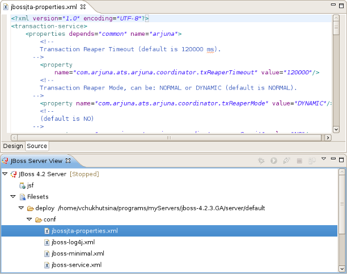The width and height of the screenshot is (347, 274).
Task: Collapse the deploy folder node
Action: click(20, 208)
